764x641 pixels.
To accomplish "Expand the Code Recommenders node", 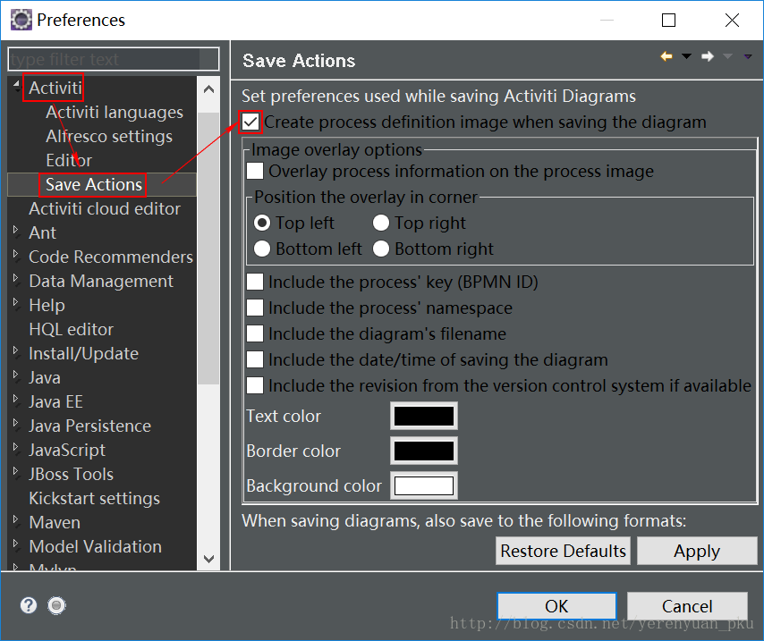I will (16, 254).
